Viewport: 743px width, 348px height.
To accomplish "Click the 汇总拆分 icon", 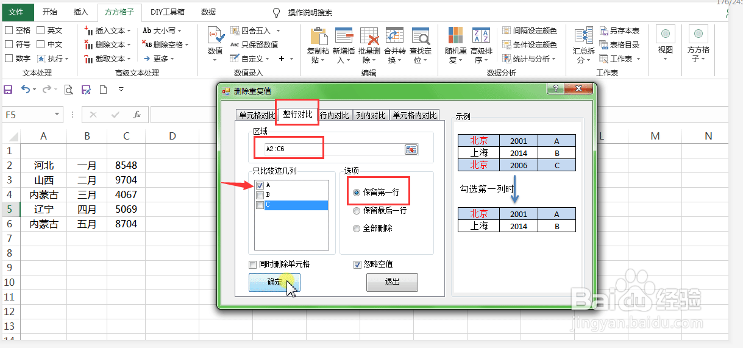I will click(583, 36).
